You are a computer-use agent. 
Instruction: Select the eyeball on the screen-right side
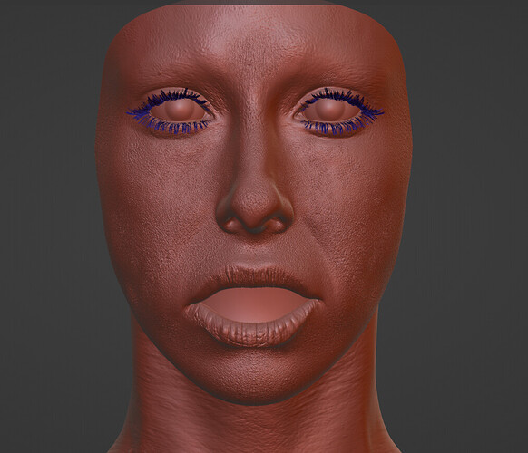coord(331,110)
